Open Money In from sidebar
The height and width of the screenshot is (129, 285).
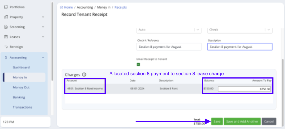tap(20, 77)
